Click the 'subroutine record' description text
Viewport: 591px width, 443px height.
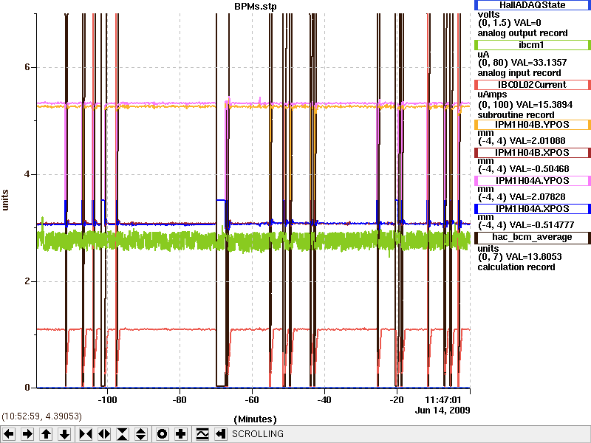(x=516, y=115)
